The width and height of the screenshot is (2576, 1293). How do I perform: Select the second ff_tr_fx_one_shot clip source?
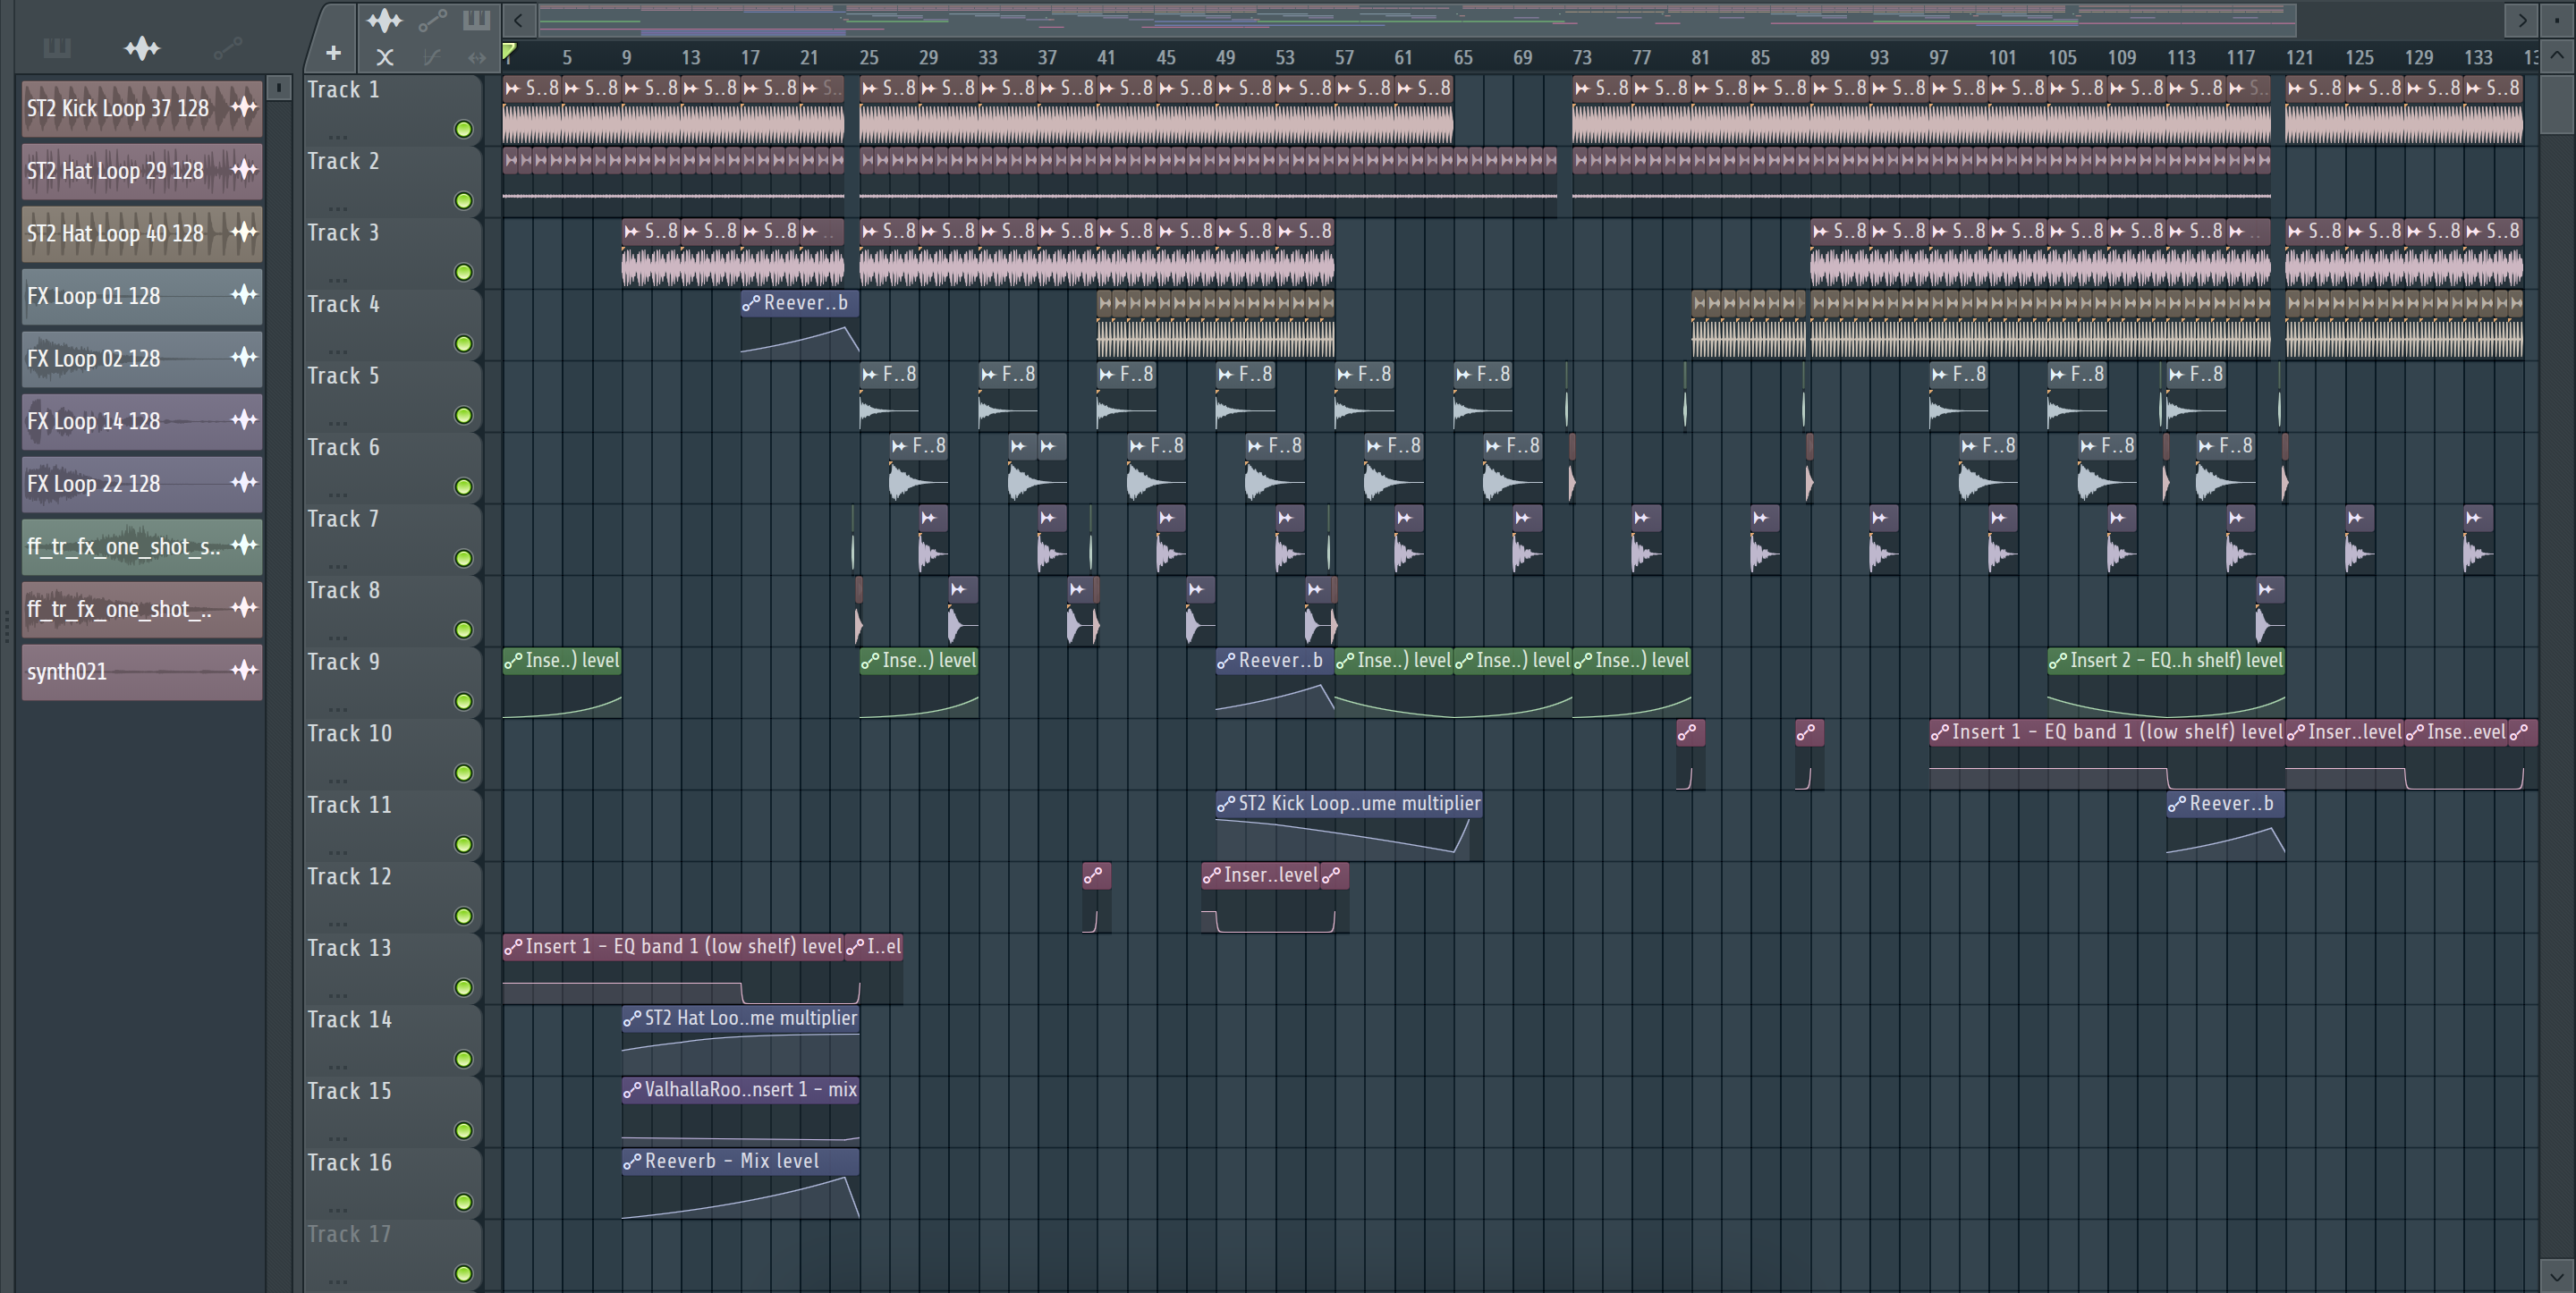142,609
